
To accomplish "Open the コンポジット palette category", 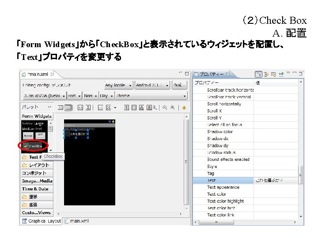I will tap(37, 173).
